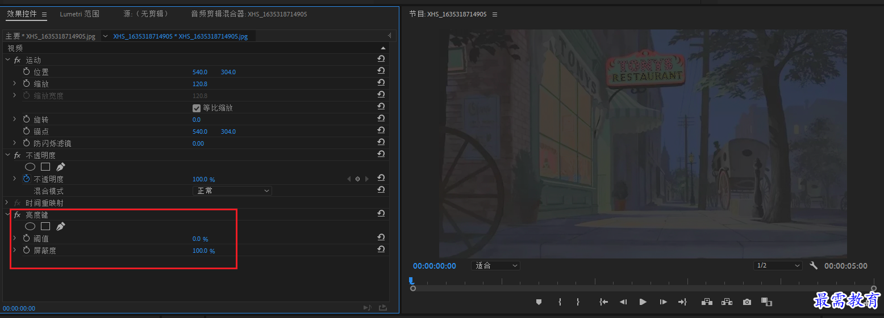Toggle timeline view in effect controls

389,36
